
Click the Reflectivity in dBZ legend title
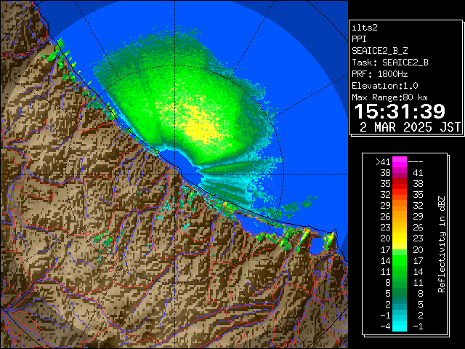click(442, 244)
